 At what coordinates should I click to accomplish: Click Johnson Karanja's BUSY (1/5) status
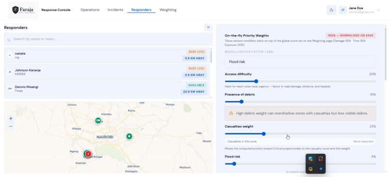click(x=196, y=68)
